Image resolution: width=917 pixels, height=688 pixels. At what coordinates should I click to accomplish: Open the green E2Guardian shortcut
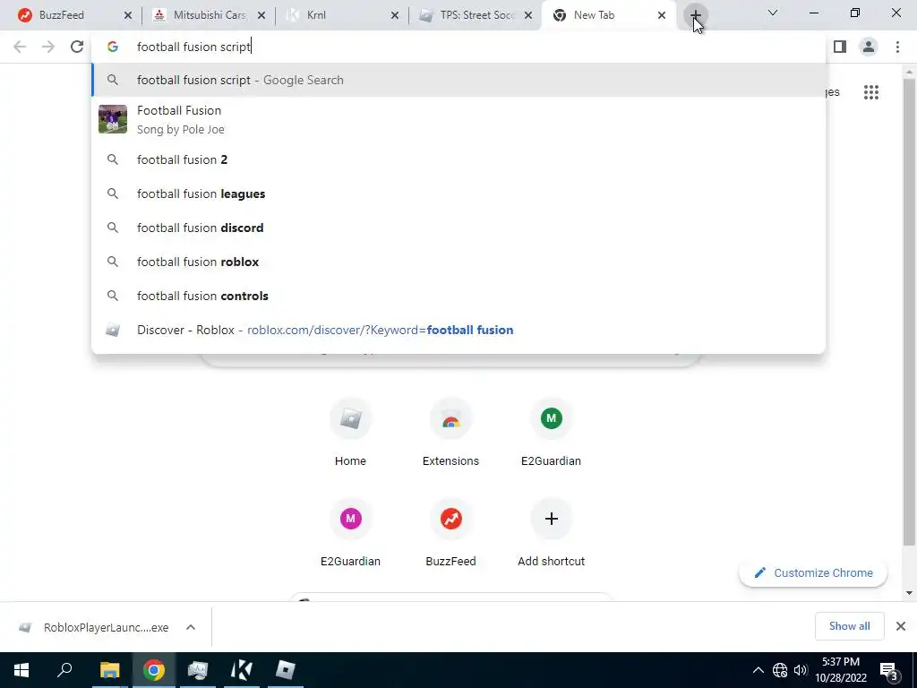coord(551,432)
